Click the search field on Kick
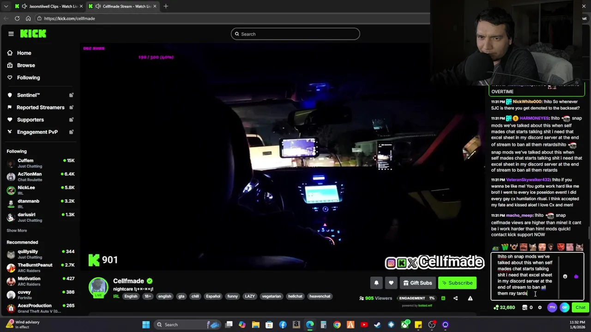591x332 pixels. pos(295,34)
